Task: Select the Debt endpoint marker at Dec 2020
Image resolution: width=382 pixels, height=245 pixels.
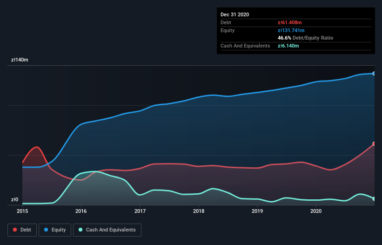Action: [374, 143]
